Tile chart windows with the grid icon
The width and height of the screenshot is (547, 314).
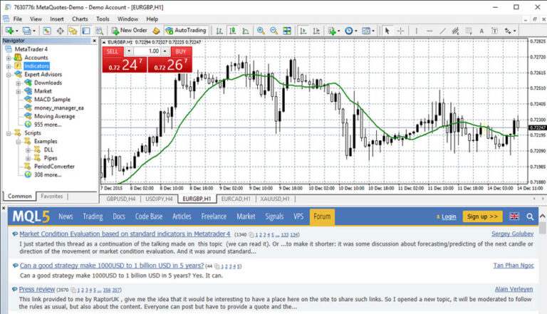pos(287,31)
